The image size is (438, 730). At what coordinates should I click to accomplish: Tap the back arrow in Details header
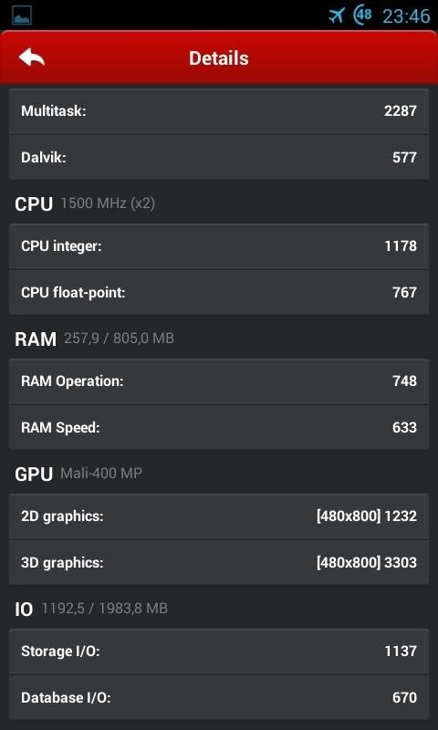32,57
